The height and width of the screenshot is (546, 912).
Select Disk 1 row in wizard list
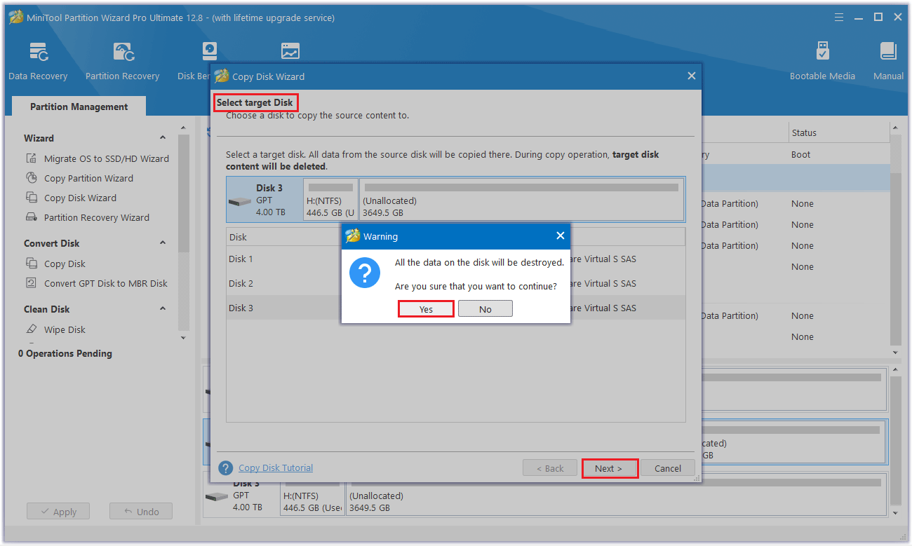pyautogui.click(x=455, y=259)
